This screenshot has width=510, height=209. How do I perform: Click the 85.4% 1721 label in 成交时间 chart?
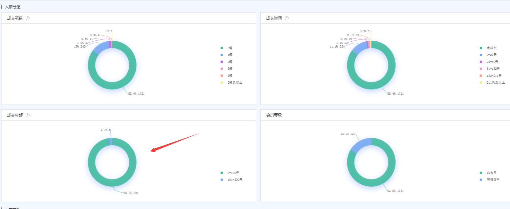395,94
